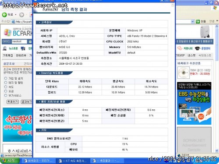Viewport: 219px width, 164px height.
Task: Expand the Links (연결) toolbar chevron
Action: (217, 21)
